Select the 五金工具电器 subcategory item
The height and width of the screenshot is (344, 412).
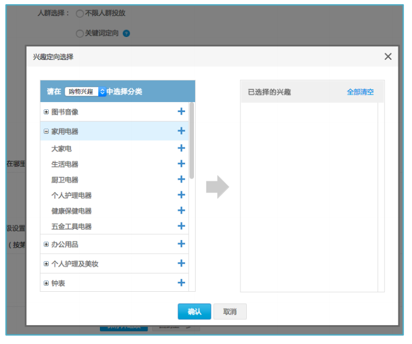point(72,227)
